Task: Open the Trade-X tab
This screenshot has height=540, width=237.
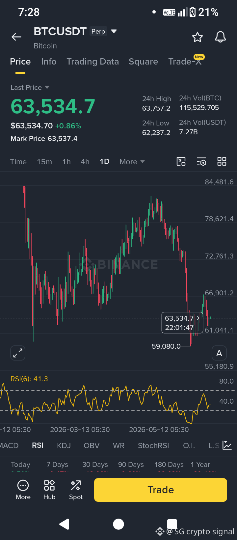Action: [185, 62]
